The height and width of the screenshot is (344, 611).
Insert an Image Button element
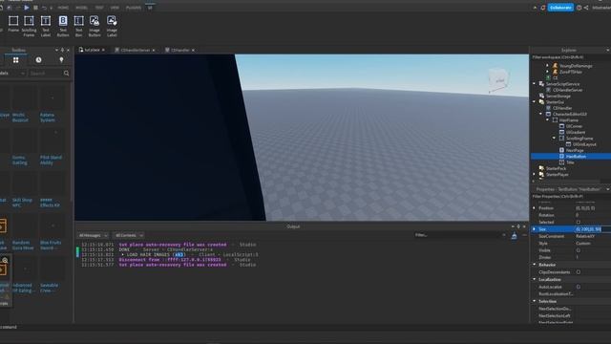pos(95,26)
